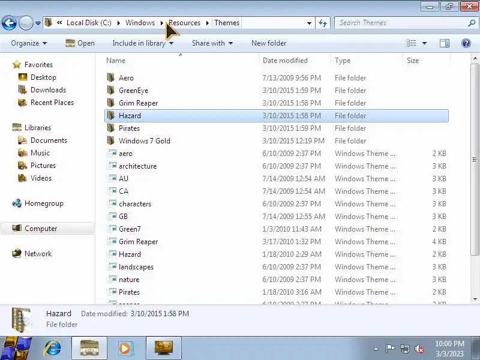Viewport: 480px width, 360px height.
Task: Select the aero theme file icon
Action: [112, 153]
